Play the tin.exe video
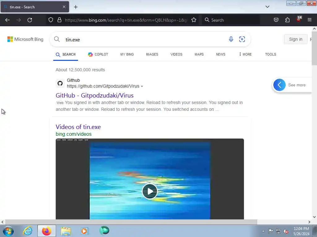This screenshot has height=237, width=317. 150,191
